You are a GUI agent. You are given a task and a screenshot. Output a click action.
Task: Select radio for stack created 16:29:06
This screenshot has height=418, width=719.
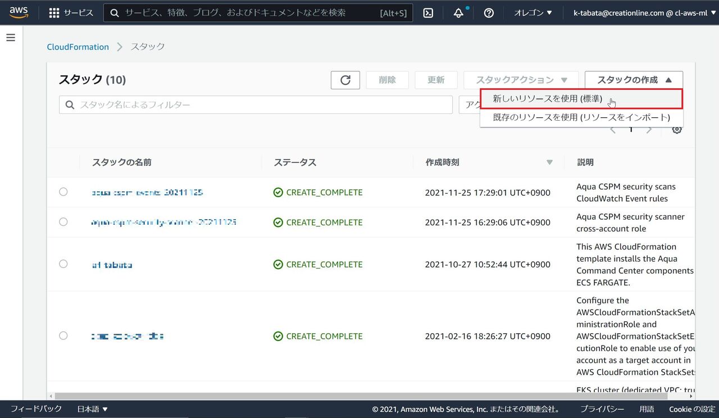63,222
